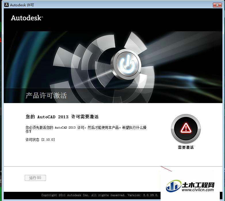Click the glowing power button graphic

[127, 64]
